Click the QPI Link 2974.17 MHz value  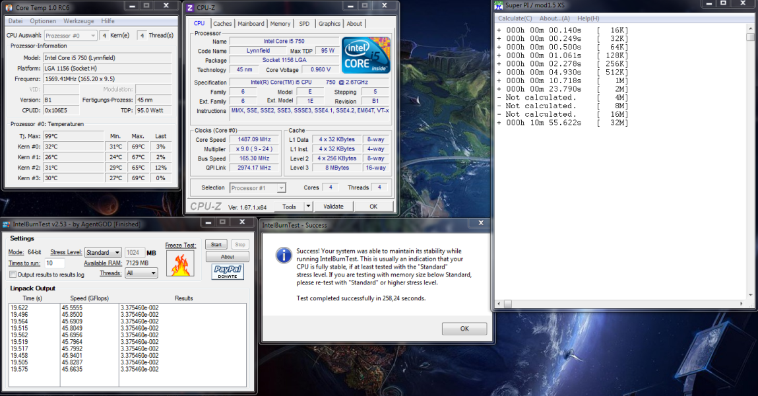[254, 168]
